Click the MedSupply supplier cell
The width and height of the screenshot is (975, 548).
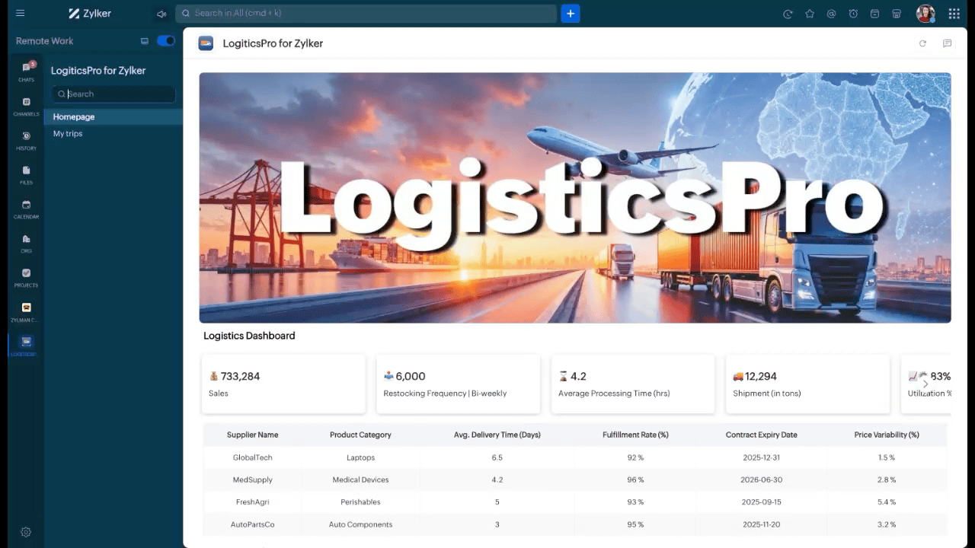click(252, 479)
